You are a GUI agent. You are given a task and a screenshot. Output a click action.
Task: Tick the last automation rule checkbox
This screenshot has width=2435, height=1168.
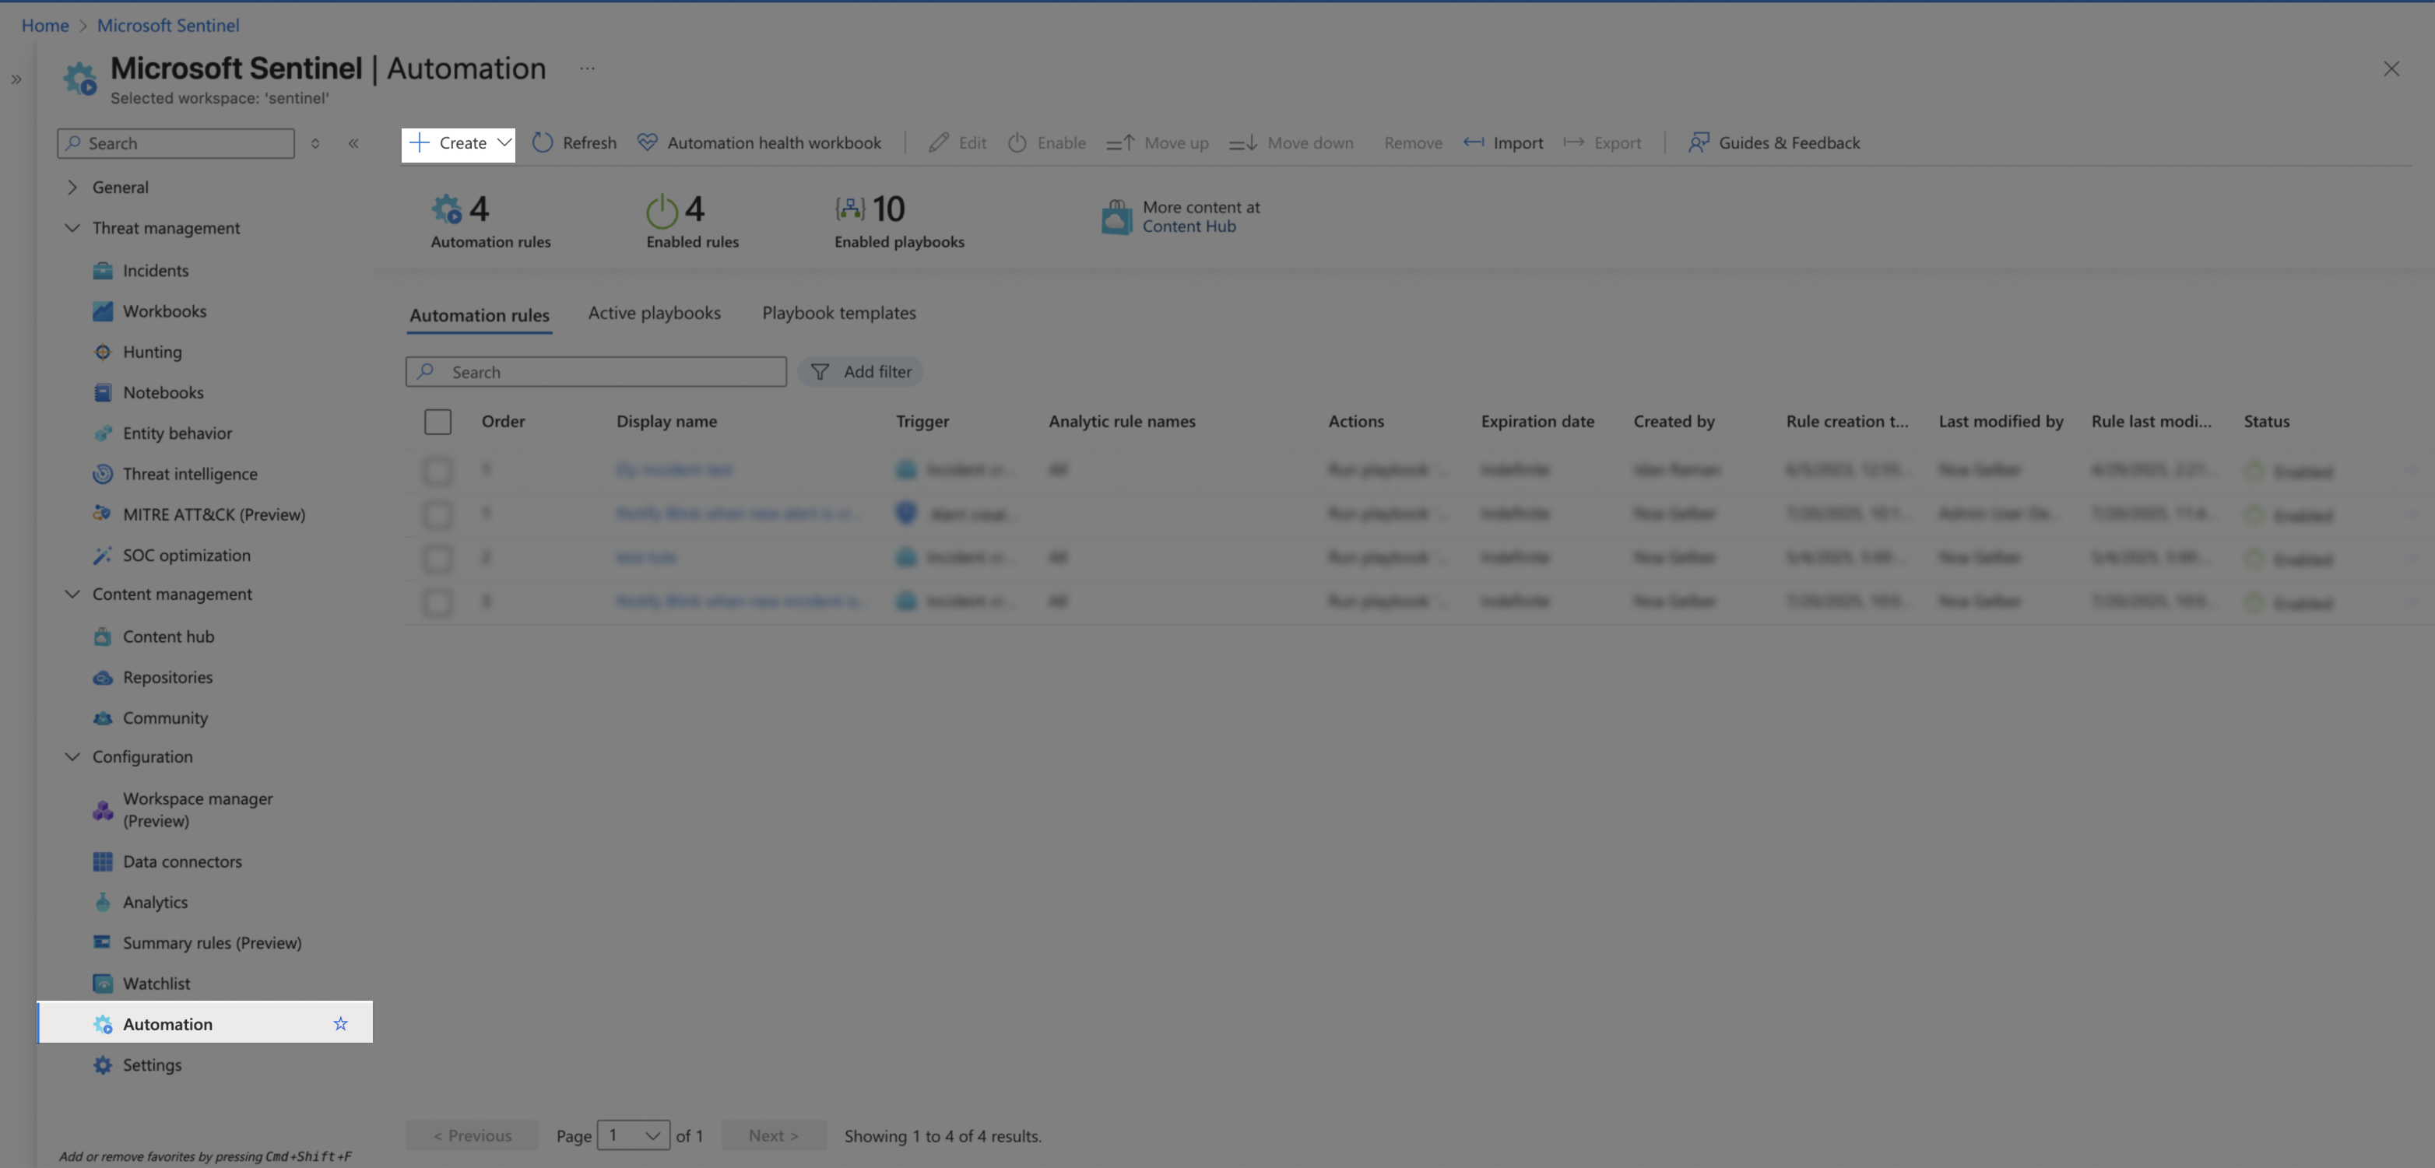(437, 602)
